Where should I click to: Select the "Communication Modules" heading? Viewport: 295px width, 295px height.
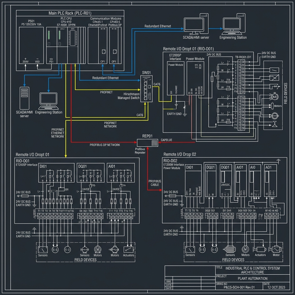tap(106, 18)
